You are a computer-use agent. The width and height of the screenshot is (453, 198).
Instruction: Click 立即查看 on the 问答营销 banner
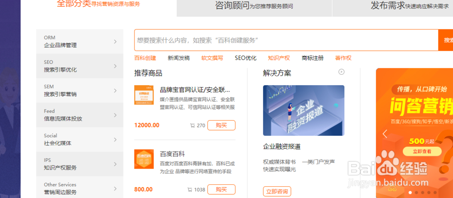coord(422,151)
